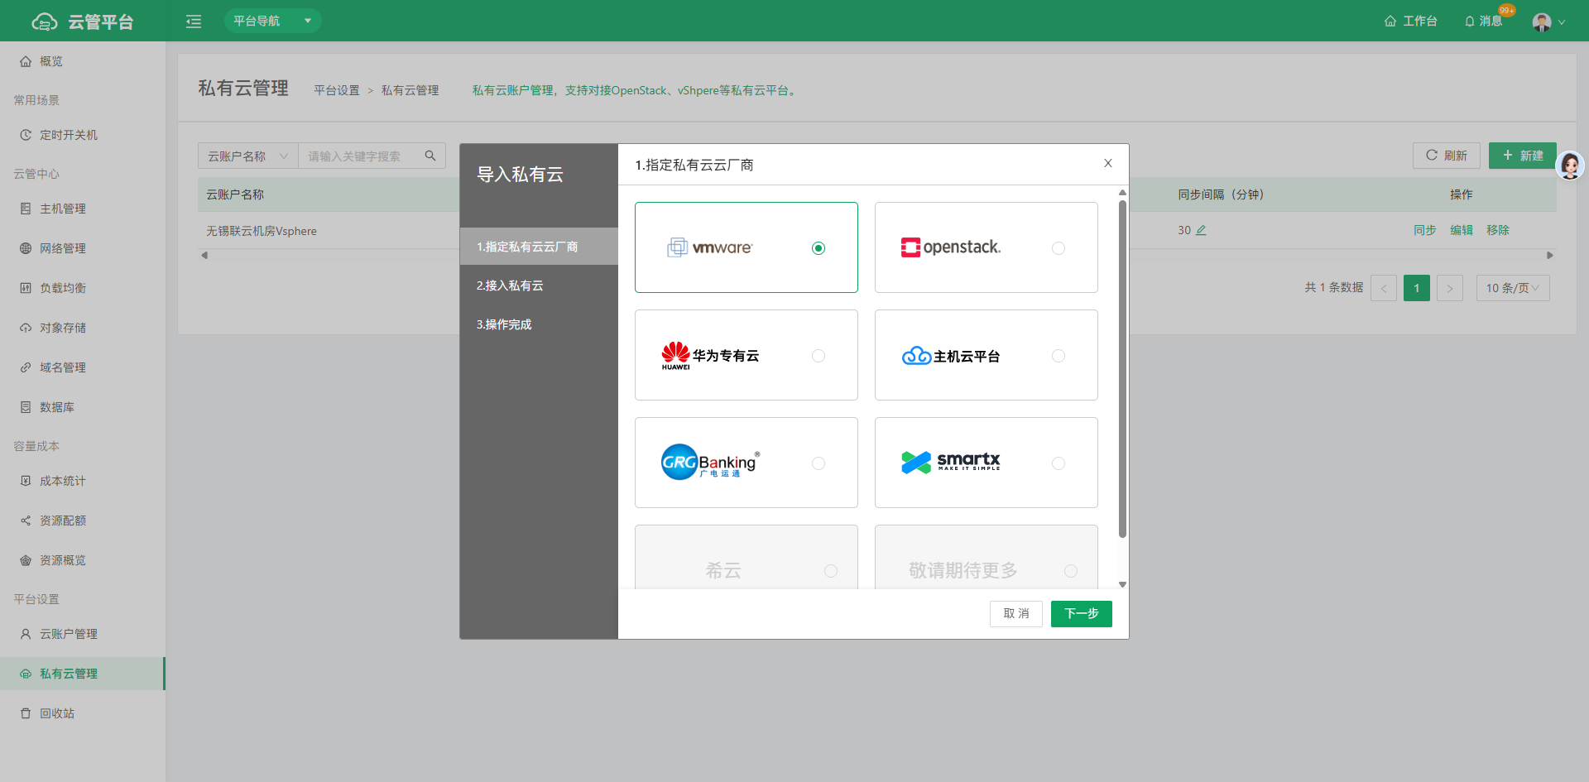
Task: Open user avatar menu
Action: point(1548,22)
